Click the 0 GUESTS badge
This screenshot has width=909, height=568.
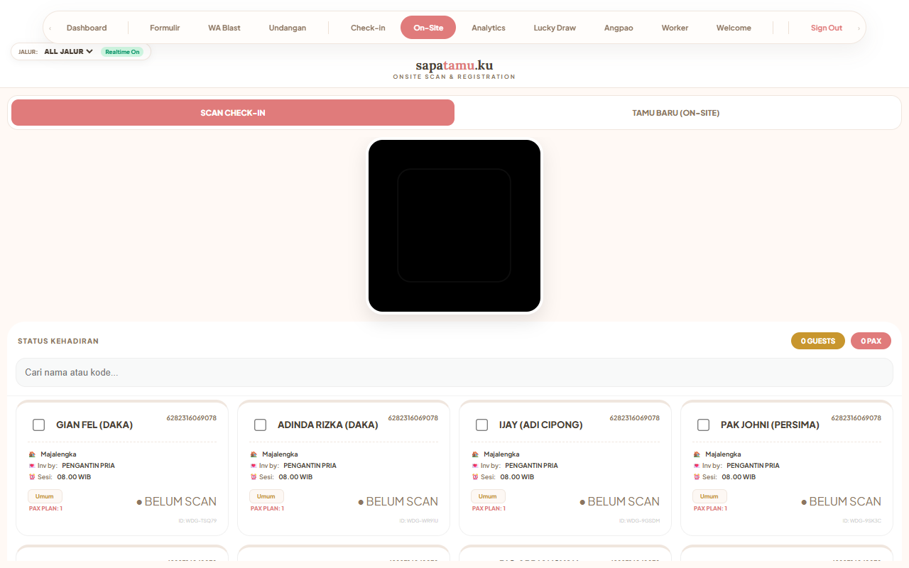click(818, 341)
